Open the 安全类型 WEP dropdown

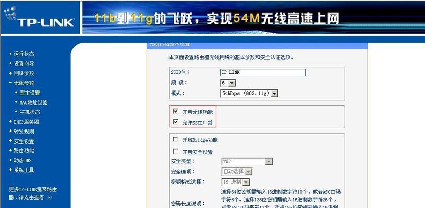coord(247,162)
